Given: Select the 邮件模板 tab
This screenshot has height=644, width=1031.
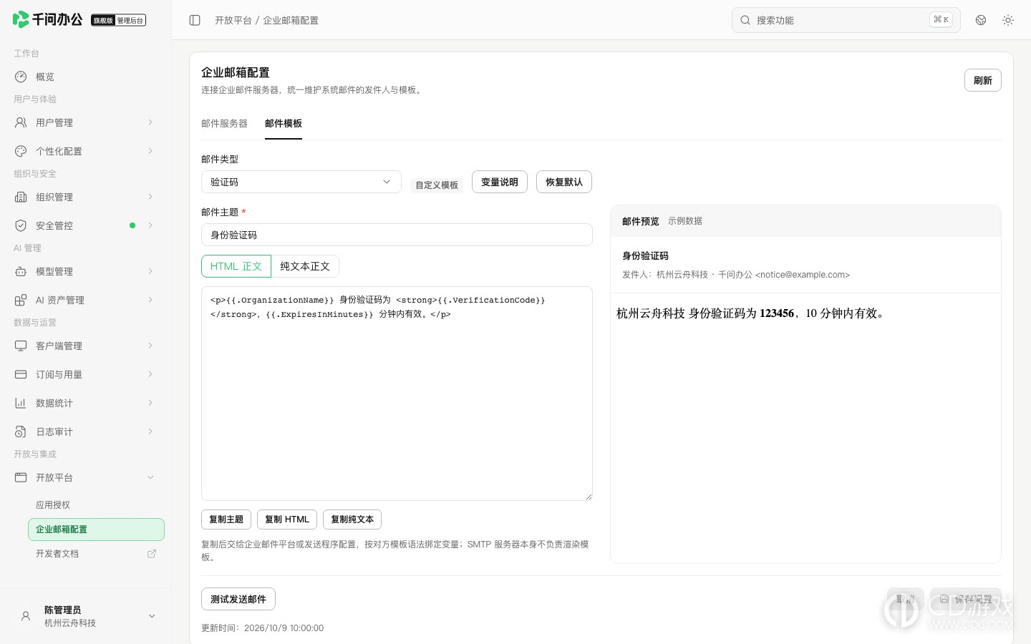Looking at the screenshot, I should click(284, 124).
